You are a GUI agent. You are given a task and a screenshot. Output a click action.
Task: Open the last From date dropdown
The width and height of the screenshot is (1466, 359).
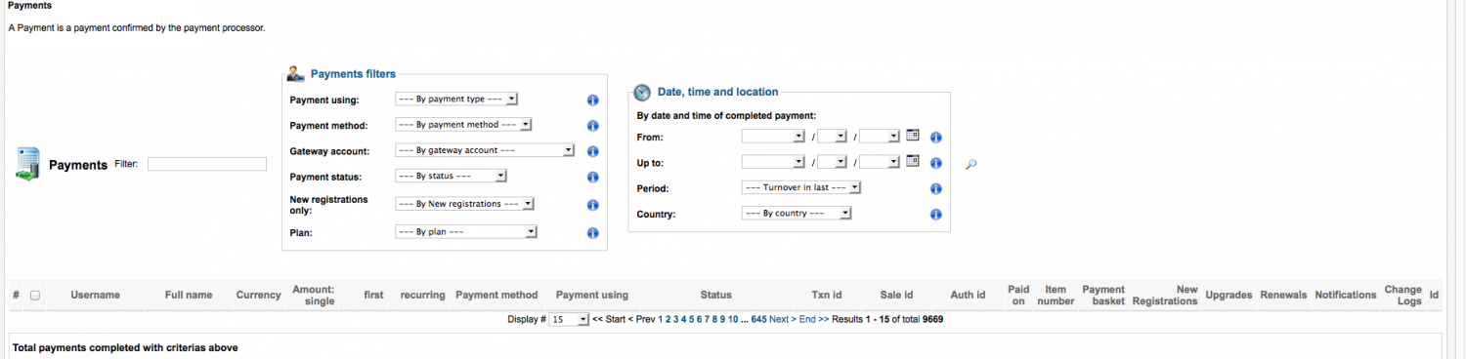tap(880, 137)
